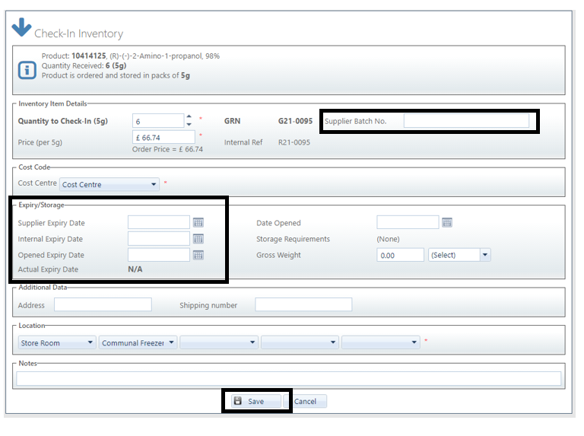Image resolution: width=584 pixels, height=436 pixels.
Task: Open calendar for Opened Expiry Date
Action: pyautogui.click(x=198, y=255)
